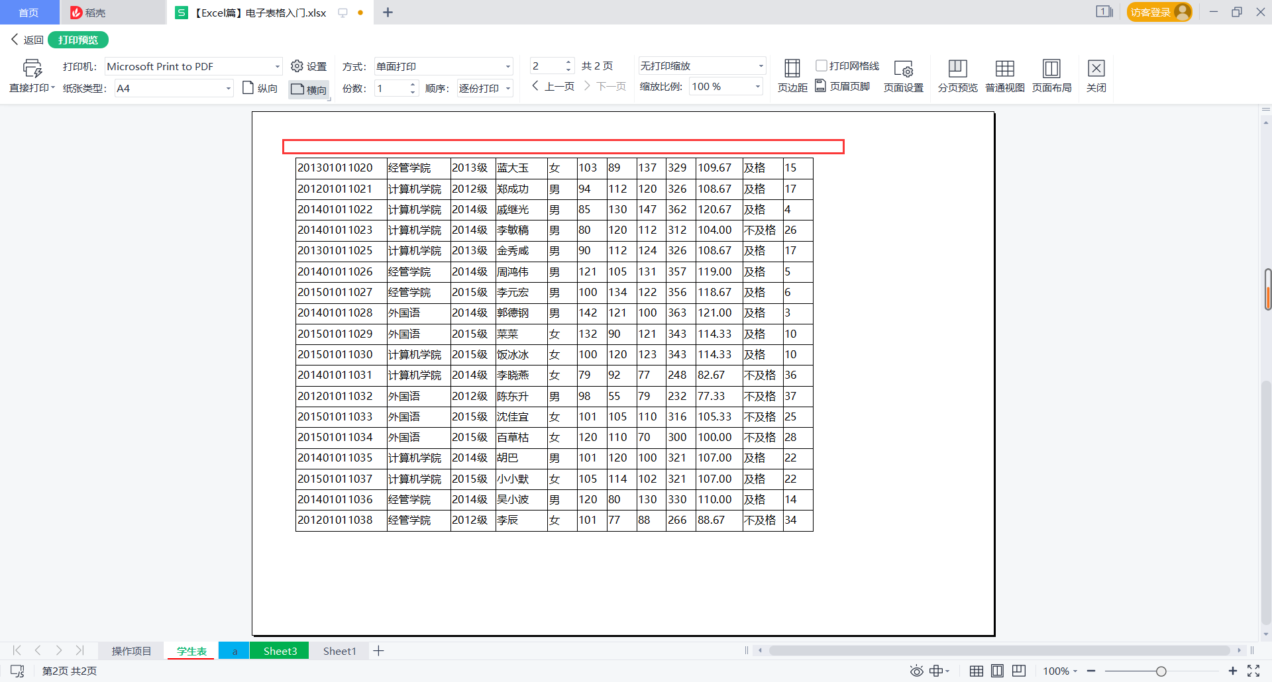Expand the direct print 直接打印 arrow
Screen dimensions: 1272x682
53,87
